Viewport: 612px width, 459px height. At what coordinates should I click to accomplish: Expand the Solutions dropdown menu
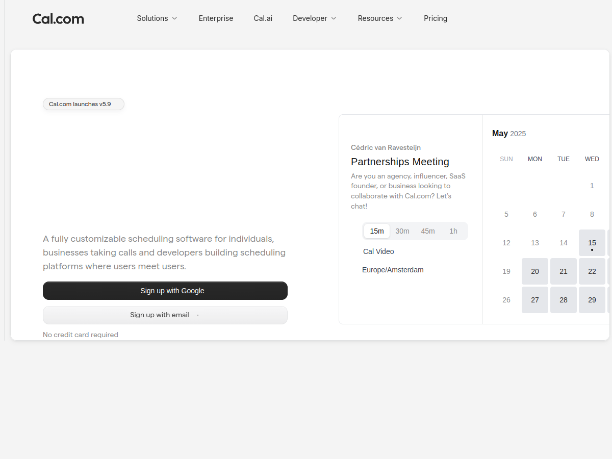point(157,18)
